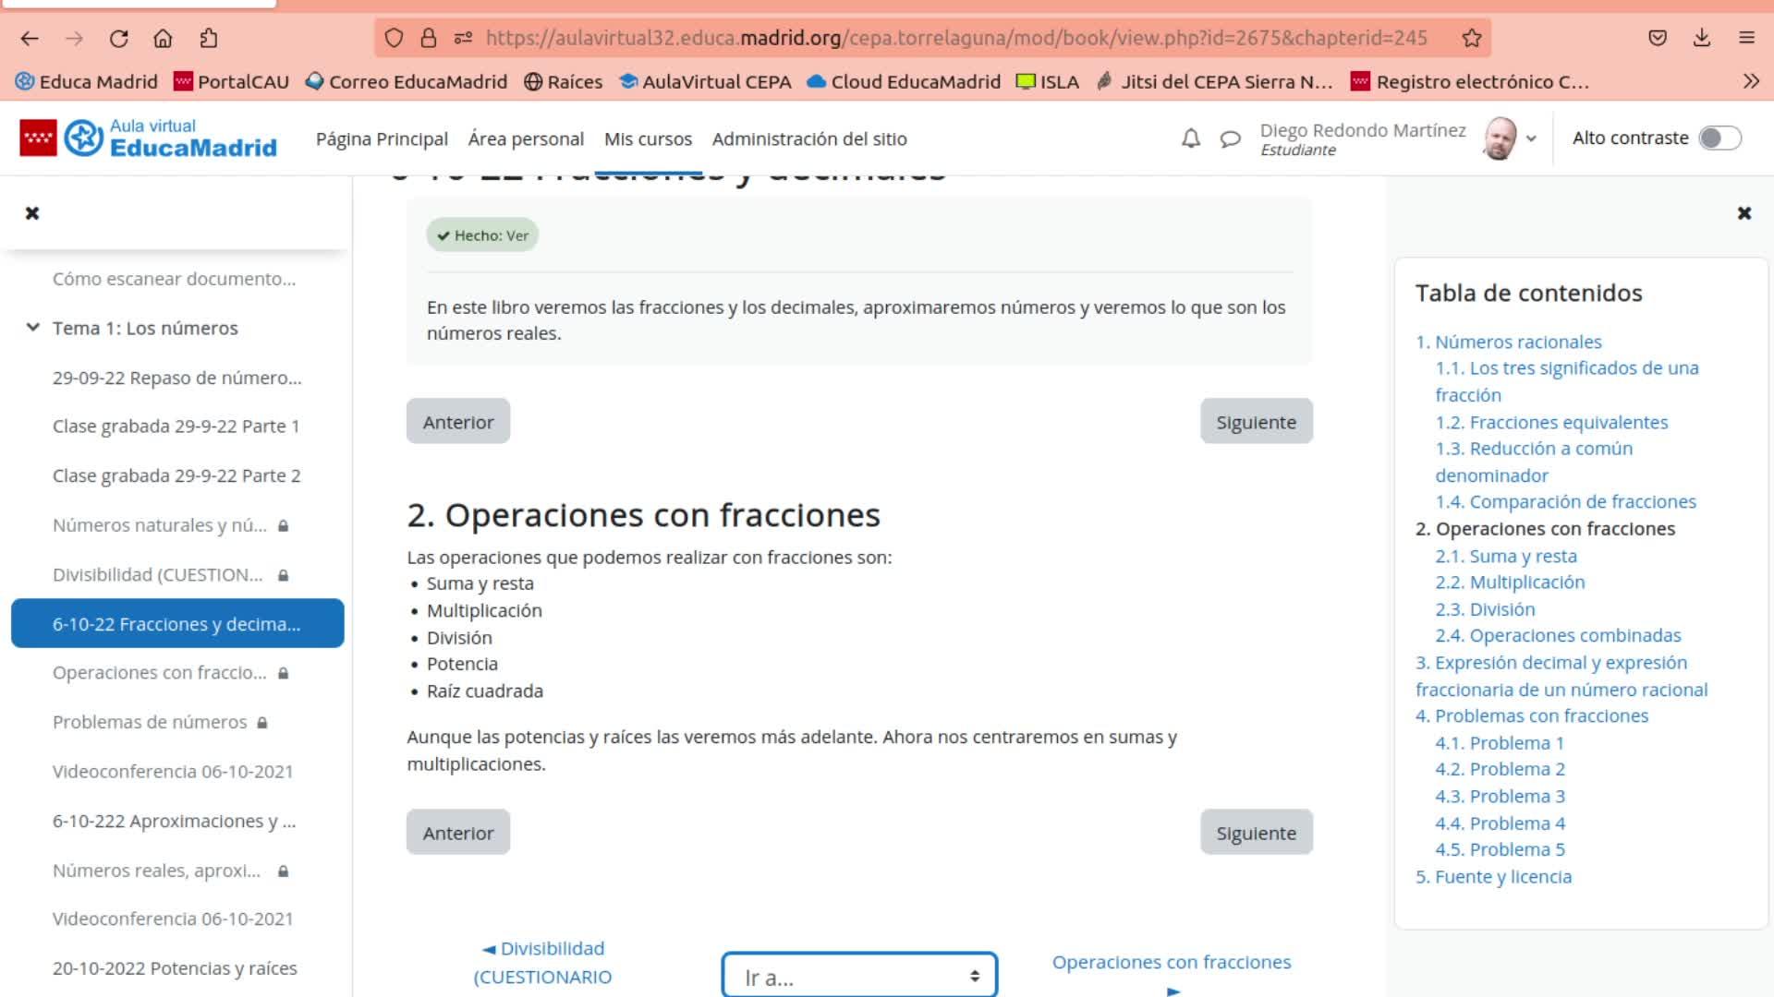Show more bookmarks with chevron overflow
Viewport: 1774px width, 997px height.
click(x=1750, y=81)
